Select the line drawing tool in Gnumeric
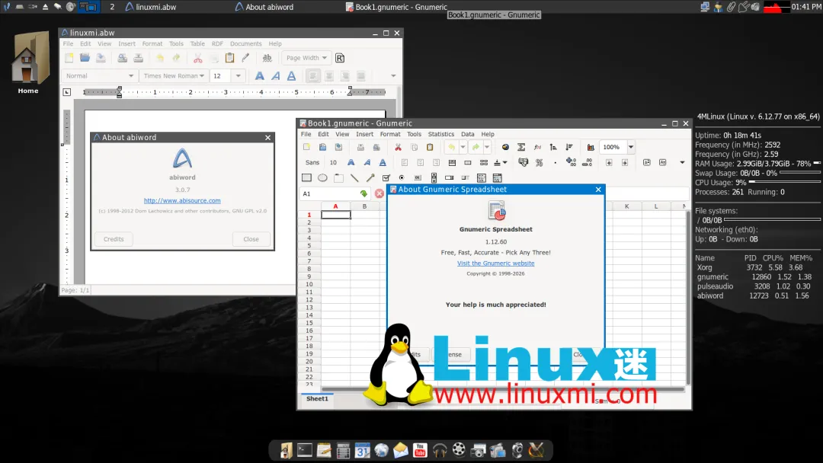The height and width of the screenshot is (463, 823). point(354,177)
